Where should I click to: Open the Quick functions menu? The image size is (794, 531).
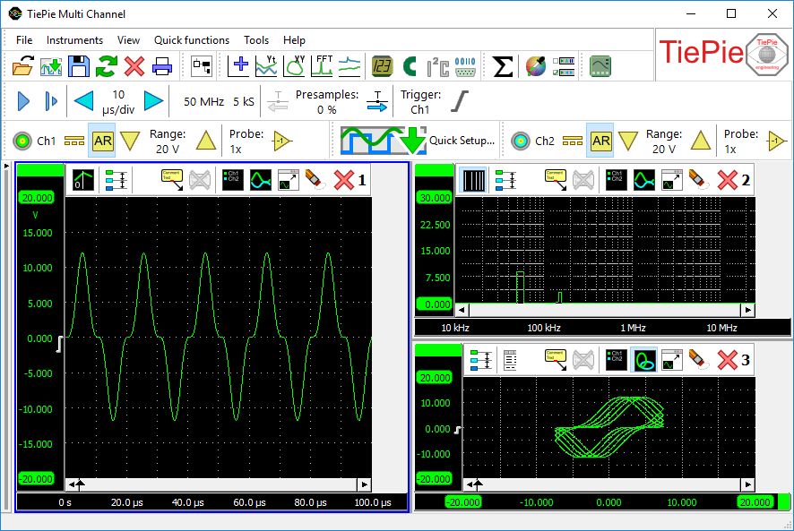(x=192, y=40)
